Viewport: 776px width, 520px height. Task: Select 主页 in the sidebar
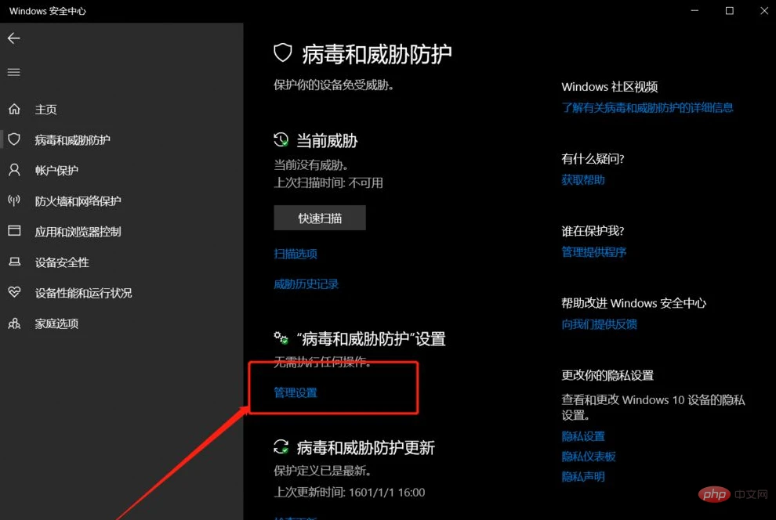pos(45,109)
